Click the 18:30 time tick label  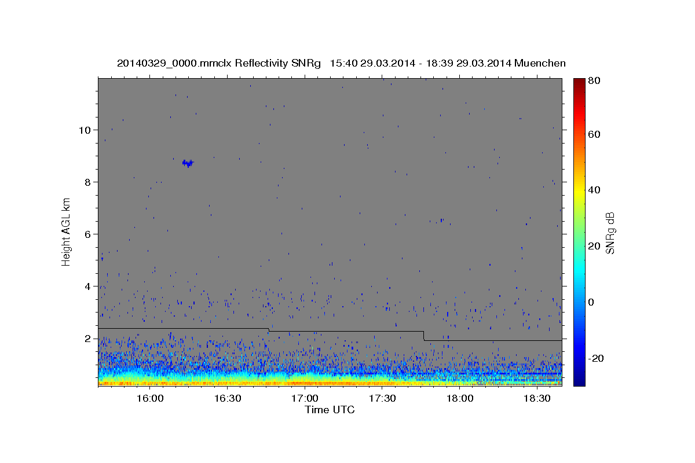(536, 399)
